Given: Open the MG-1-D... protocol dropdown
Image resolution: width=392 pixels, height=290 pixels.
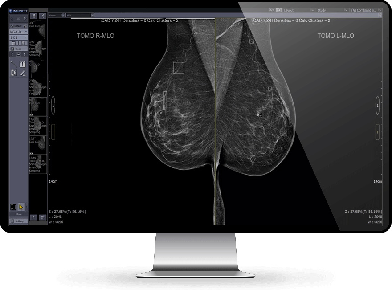Looking at the screenshot, I should pyautogui.click(x=19, y=32).
